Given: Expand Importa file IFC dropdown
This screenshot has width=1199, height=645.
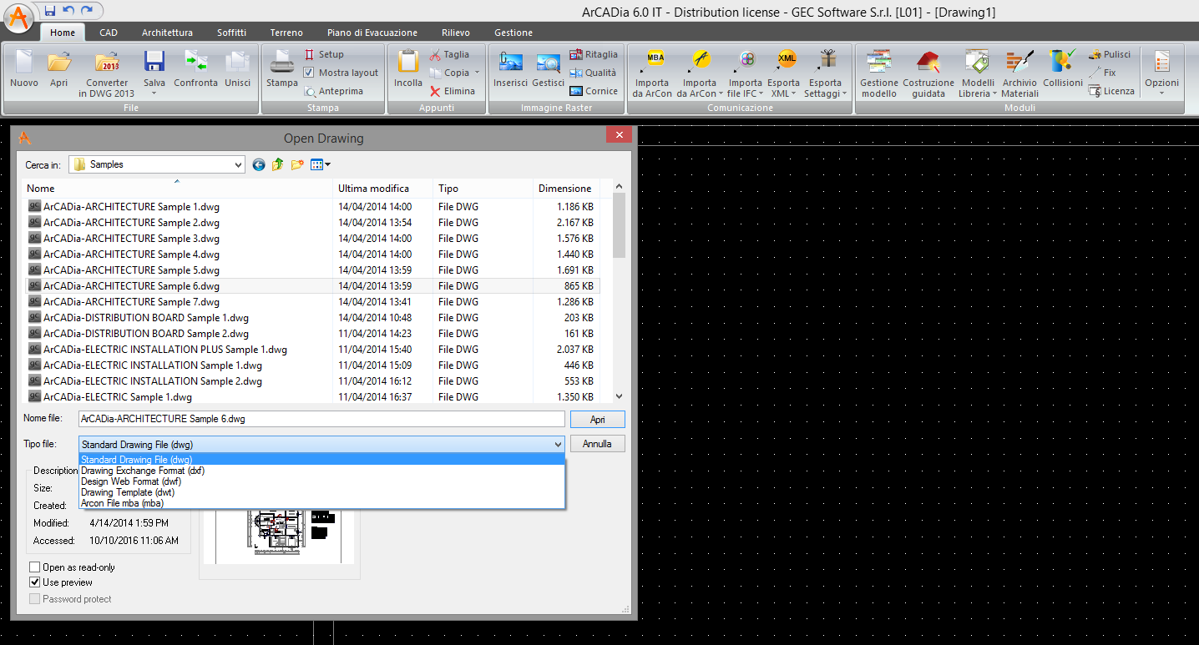Looking at the screenshot, I should click(760, 93).
